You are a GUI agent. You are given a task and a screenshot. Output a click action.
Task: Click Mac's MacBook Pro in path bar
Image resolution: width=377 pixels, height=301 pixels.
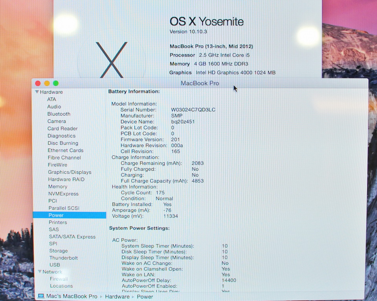[x=72, y=296]
